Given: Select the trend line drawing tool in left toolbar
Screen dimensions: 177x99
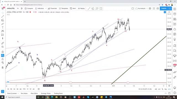Looking at the screenshot, I should [2, 16].
